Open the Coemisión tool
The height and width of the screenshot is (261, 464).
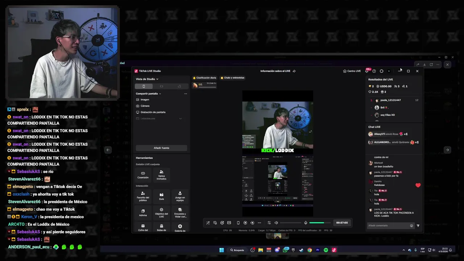[x=143, y=175]
